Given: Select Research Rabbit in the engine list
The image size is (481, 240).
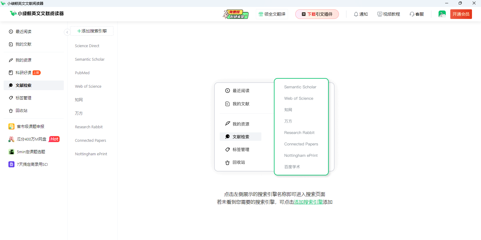Looking at the screenshot, I should [89, 127].
